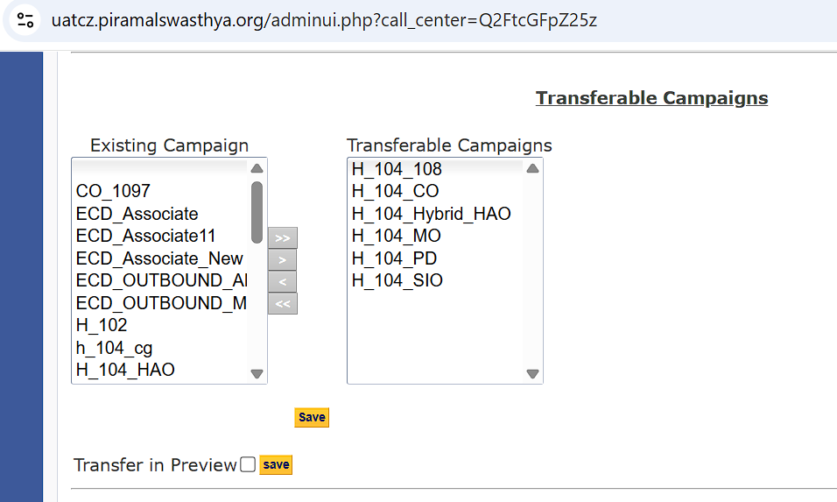Move all campaigns left with << button
The height and width of the screenshot is (502, 837).
click(282, 303)
